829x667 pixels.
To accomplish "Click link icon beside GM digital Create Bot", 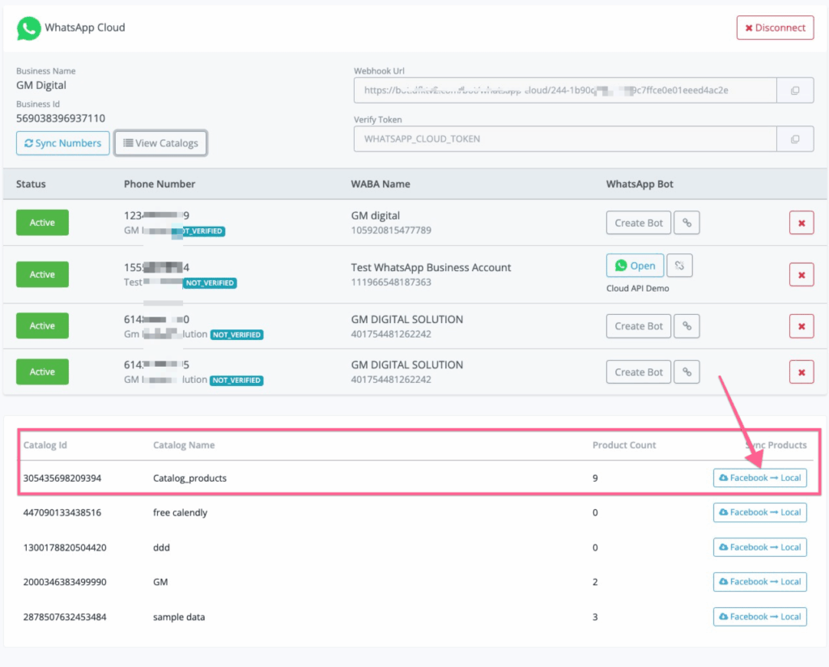I will (687, 223).
